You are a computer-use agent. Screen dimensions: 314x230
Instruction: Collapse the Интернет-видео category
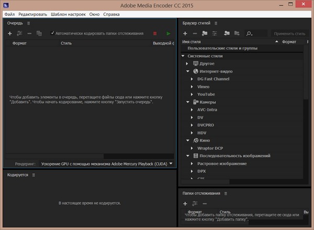coord(188,71)
